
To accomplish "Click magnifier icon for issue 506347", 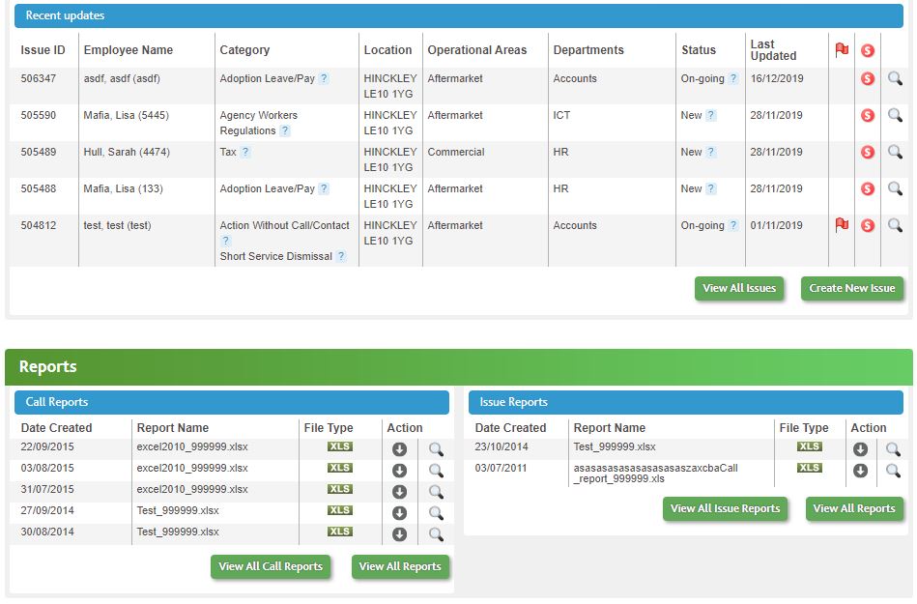I will point(895,79).
